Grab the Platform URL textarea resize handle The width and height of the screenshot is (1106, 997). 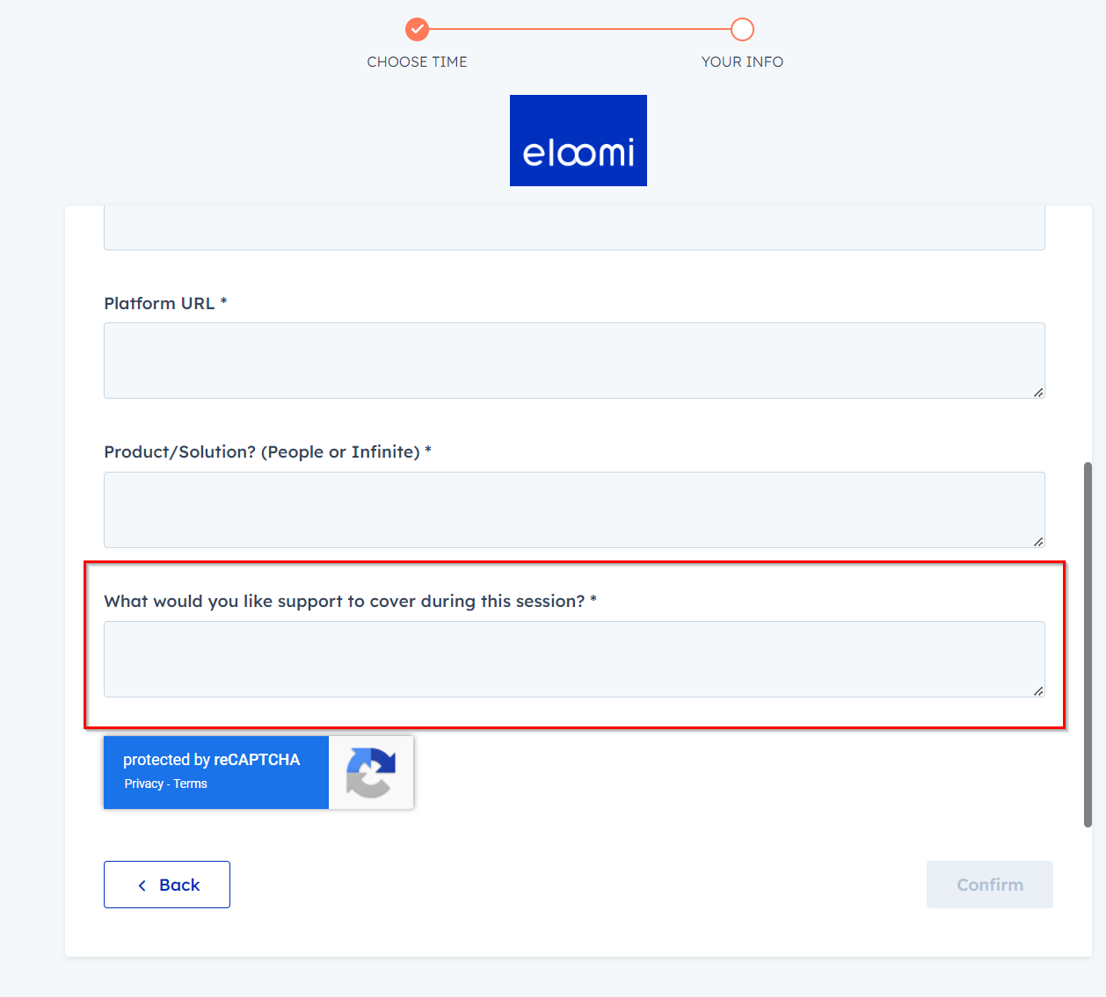1038,392
